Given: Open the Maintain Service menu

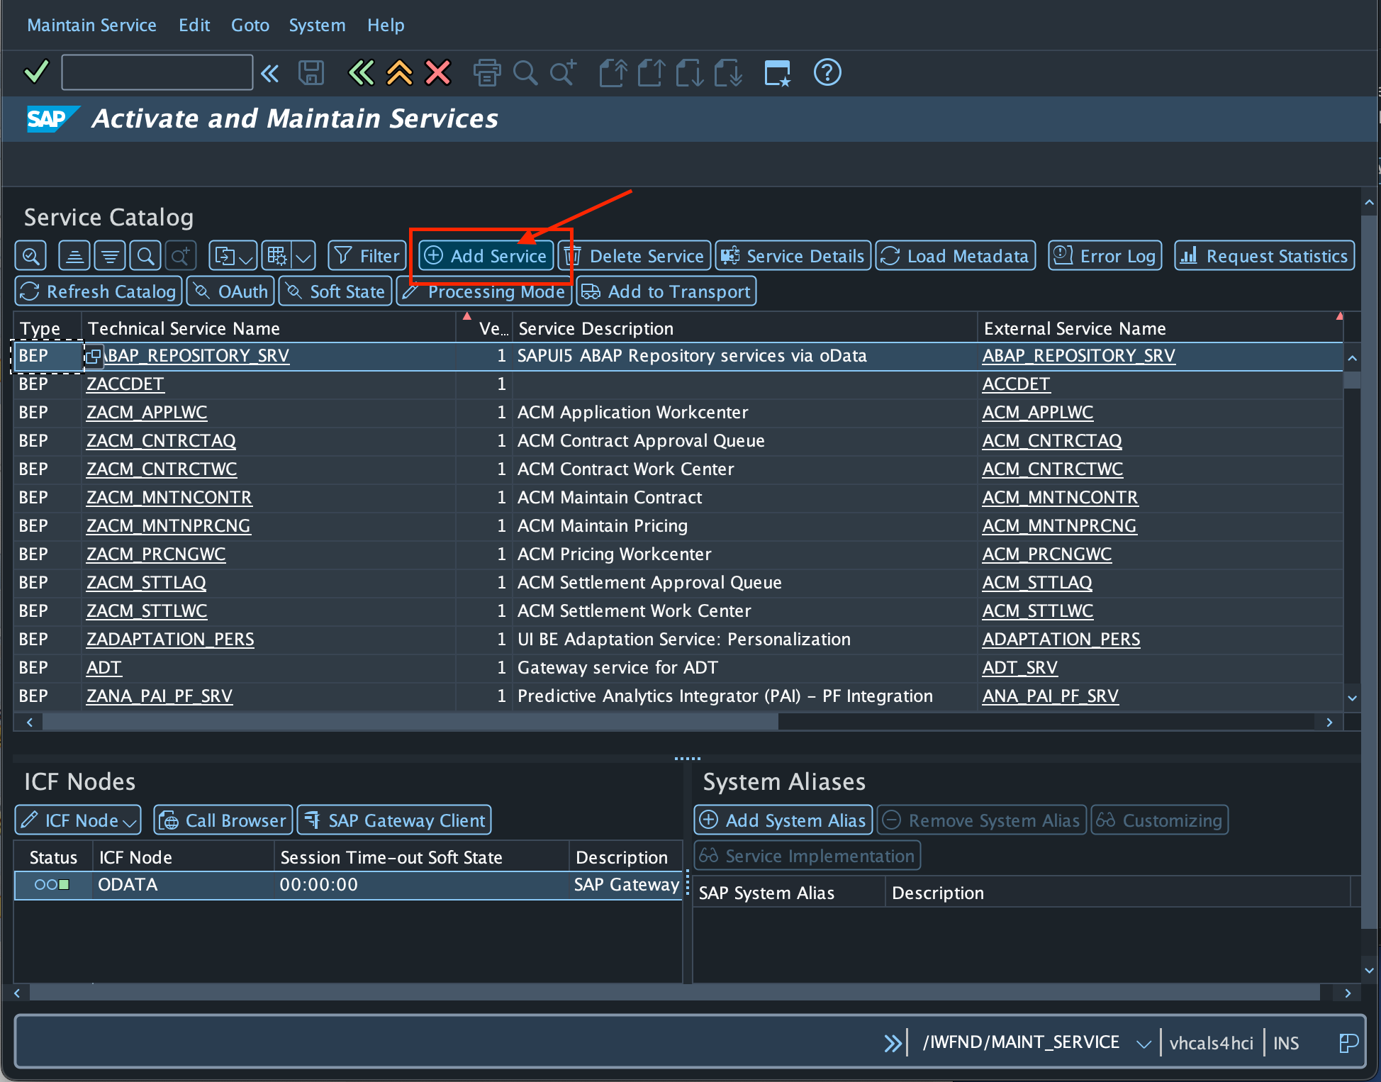Looking at the screenshot, I should pos(91,25).
